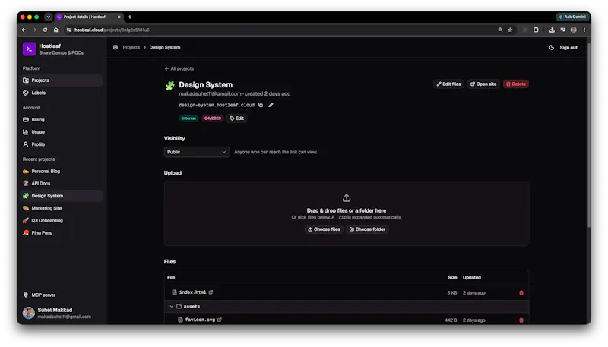Open index.html external link icon
The width and height of the screenshot is (608, 347).
tap(211, 292)
